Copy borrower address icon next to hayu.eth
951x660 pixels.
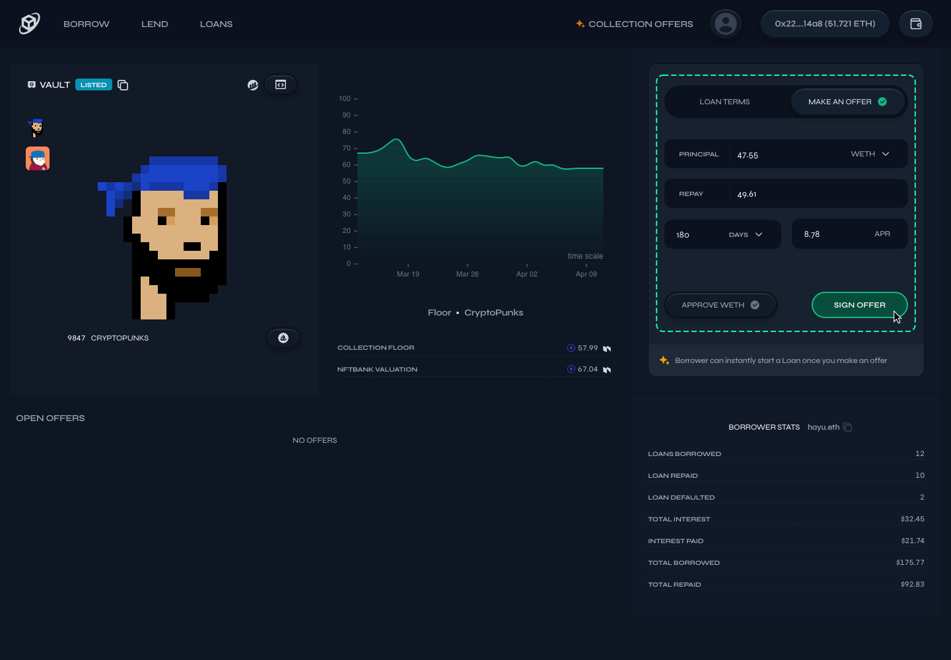point(847,427)
